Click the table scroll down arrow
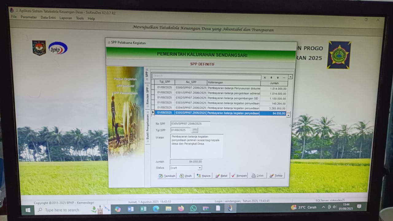Screen dimensions: 393x221 (288, 115)
